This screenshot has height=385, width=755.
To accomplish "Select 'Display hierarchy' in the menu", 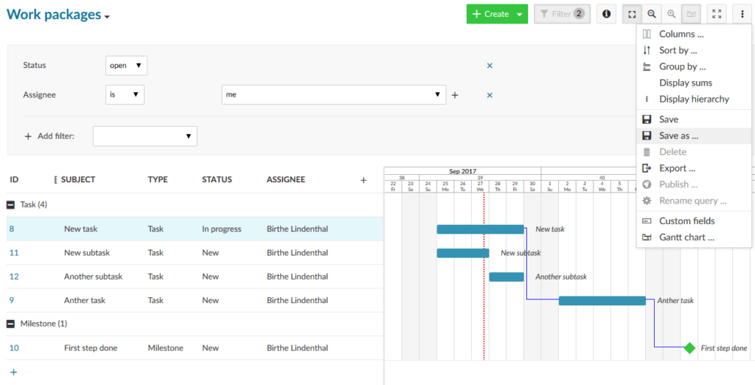I will click(x=694, y=99).
